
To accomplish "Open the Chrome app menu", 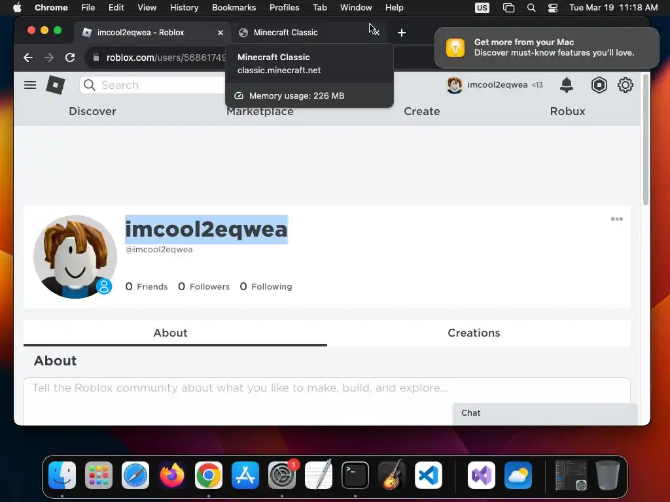I will click(x=51, y=8).
